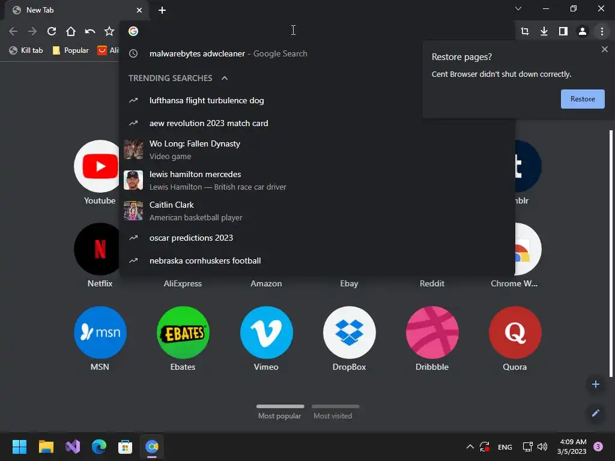Choose lewis hamilton mercedes suggestion

(317, 180)
